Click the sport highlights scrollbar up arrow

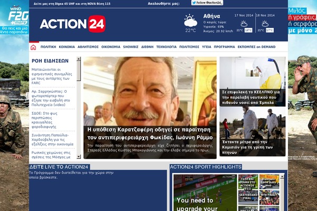(x=282, y=177)
